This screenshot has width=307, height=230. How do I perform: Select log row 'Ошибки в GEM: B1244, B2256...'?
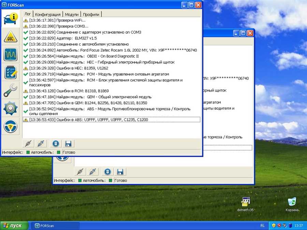click(112, 103)
